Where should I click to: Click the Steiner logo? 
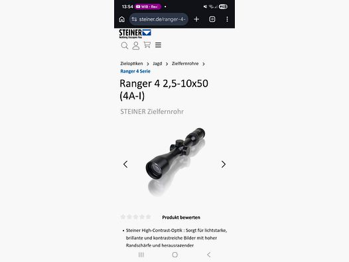[x=135, y=33]
